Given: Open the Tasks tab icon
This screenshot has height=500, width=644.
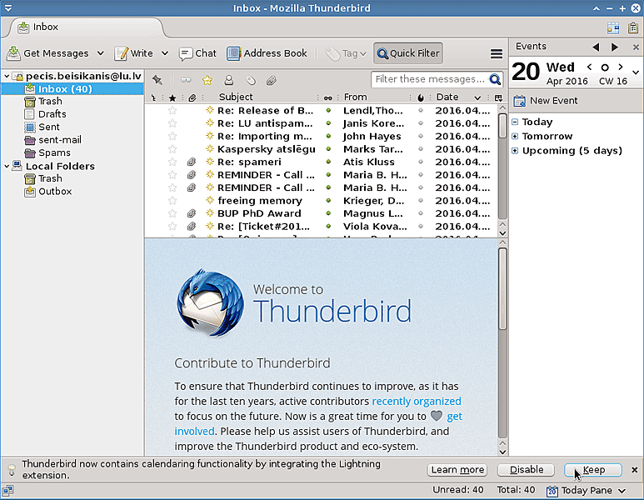Looking at the screenshot, I should pyautogui.click(x=633, y=27).
